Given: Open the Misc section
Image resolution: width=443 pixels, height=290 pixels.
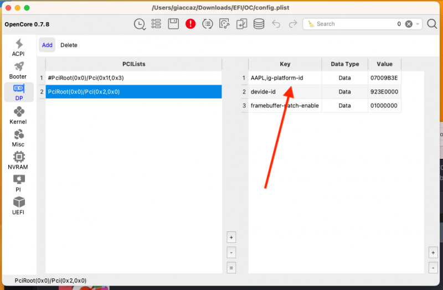Looking at the screenshot, I should [x=18, y=138].
